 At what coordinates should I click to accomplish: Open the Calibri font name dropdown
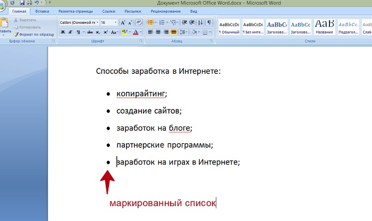[x=97, y=22]
